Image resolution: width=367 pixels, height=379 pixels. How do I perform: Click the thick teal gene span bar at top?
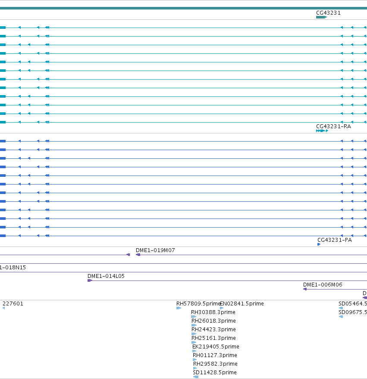point(183,8)
